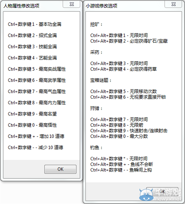Click the 钓鱼 section heading
This screenshot has width=185, height=204.
[96, 147]
